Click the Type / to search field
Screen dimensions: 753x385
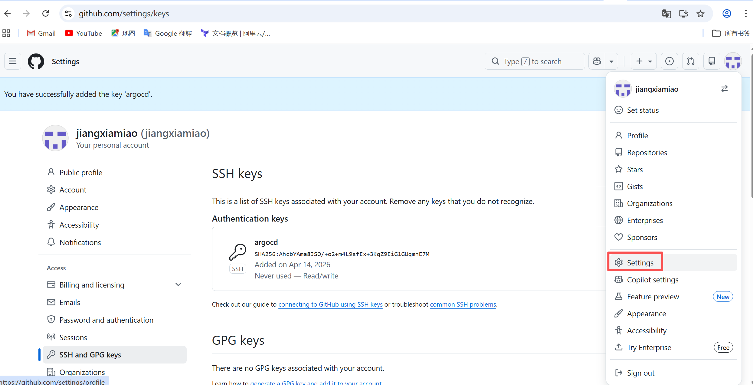(x=535, y=61)
